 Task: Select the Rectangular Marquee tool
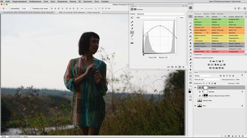point(190,20)
